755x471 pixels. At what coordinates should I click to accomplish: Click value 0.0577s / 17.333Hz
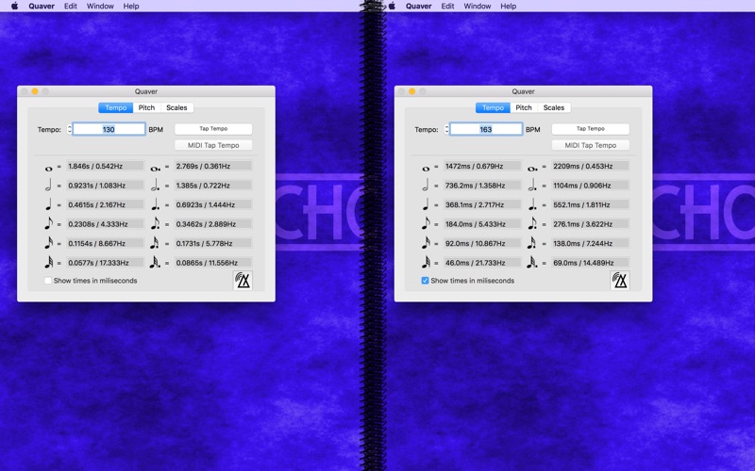pos(105,263)
